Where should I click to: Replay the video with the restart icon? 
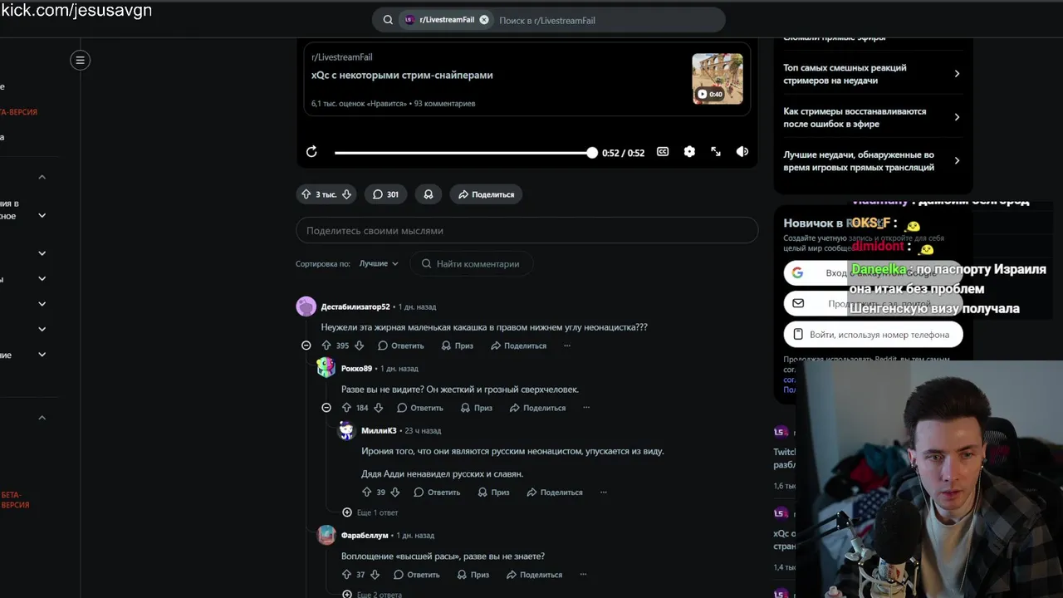[x=311, y=152]
